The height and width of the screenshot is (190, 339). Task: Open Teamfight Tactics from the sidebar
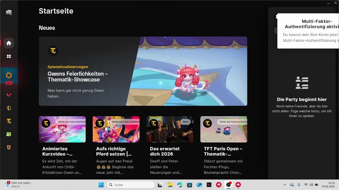click(9, 121)
